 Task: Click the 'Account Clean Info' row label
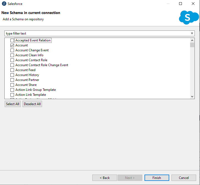point(29,55)
